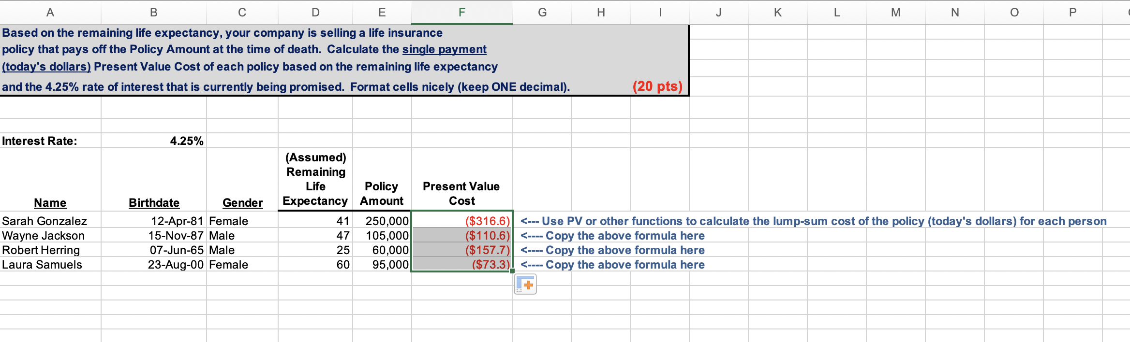Click the copy-formula note beside ($73.3)

612,265
